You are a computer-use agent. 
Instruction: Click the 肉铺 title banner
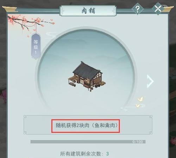[88, 11]
